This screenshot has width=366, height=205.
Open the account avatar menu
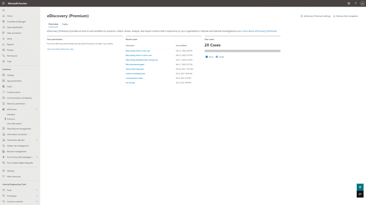(362, 4)
